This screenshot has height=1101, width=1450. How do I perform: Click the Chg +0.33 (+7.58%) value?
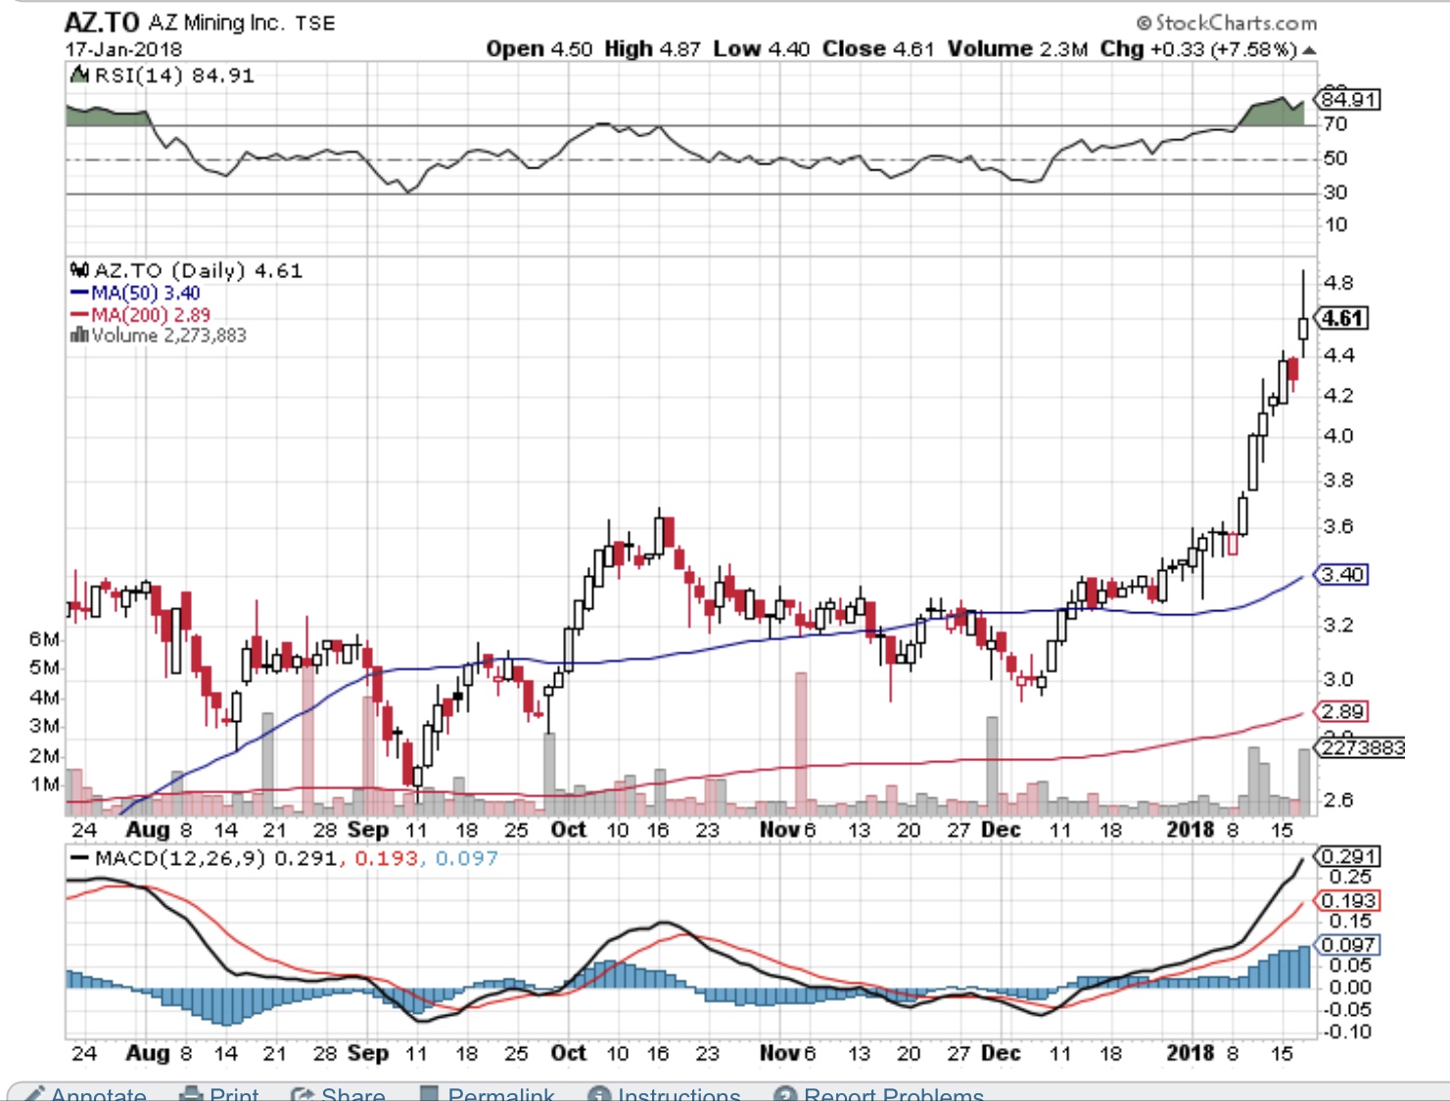click(x=1198, y=49)
